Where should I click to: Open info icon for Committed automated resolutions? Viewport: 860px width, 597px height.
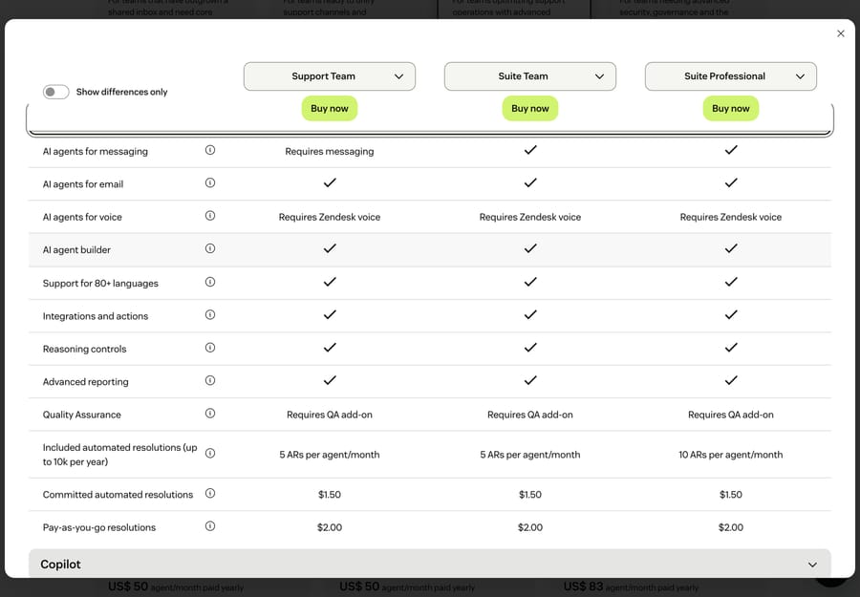pyautogui.click(x=210, y=494)
